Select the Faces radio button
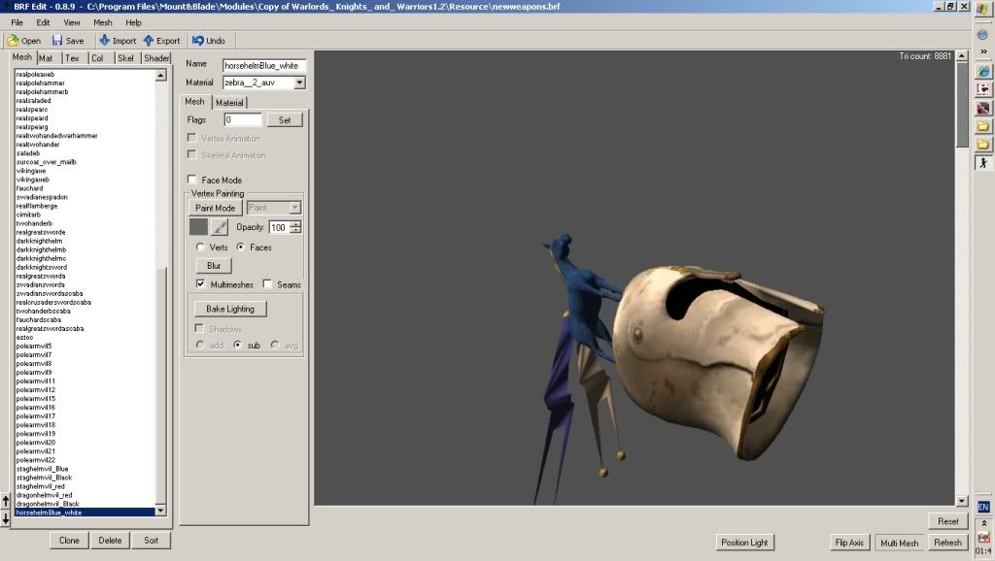The width and height of the screenshot is (995, 561). point(241,247)
